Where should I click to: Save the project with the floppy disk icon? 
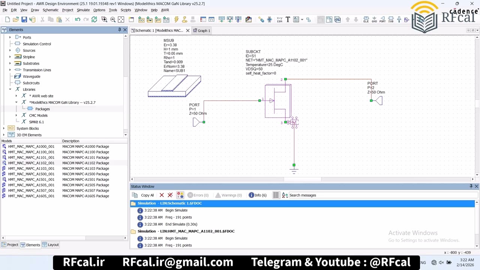pyautogui.click(x=24, y=19)
